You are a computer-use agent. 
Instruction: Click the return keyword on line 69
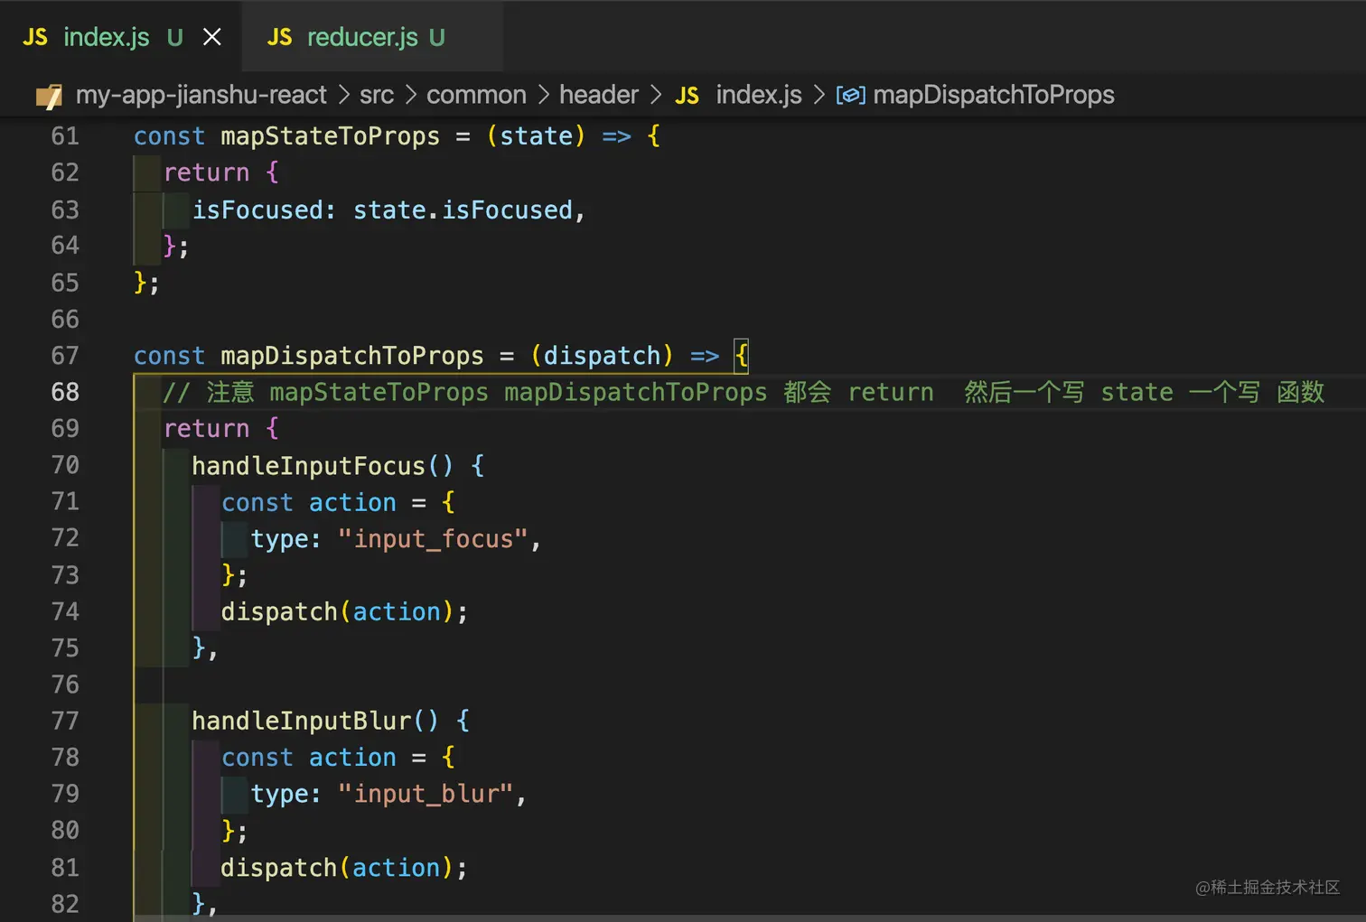[207, 428]
